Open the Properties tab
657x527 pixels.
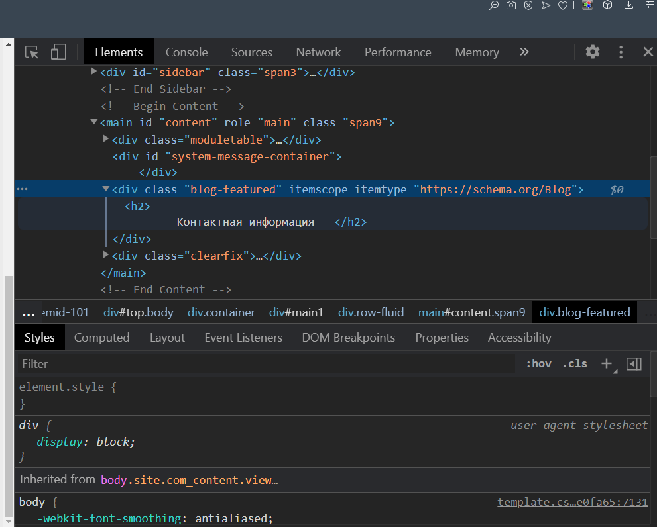pyautogui.click(x=442, y=338)
